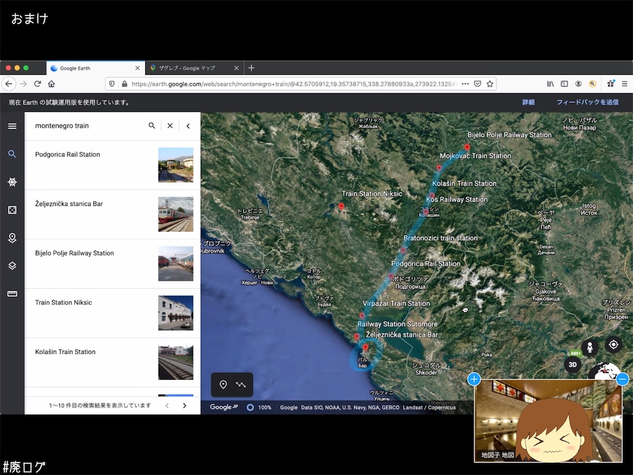633x475 pixels.
Task: Go to next search results page
Action: [184, 406]
